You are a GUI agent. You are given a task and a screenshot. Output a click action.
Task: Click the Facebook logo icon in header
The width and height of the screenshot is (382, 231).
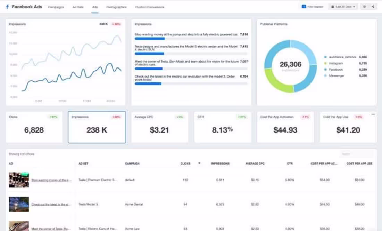(7, 7)
